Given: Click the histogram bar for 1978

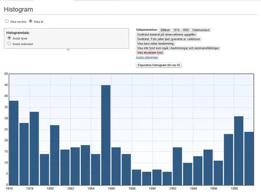Looking at the screenshot, I should pyautogui.click(x=34, y=148).
